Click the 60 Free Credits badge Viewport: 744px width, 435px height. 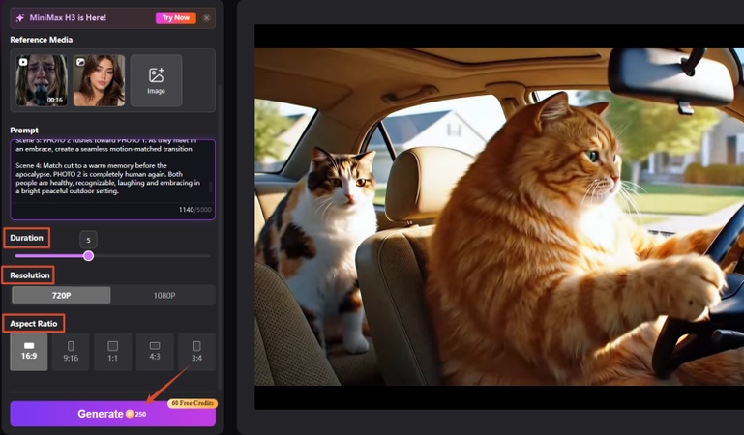[193, 403]
